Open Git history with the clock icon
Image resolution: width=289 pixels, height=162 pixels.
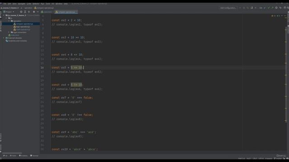[x=276, y=8]
